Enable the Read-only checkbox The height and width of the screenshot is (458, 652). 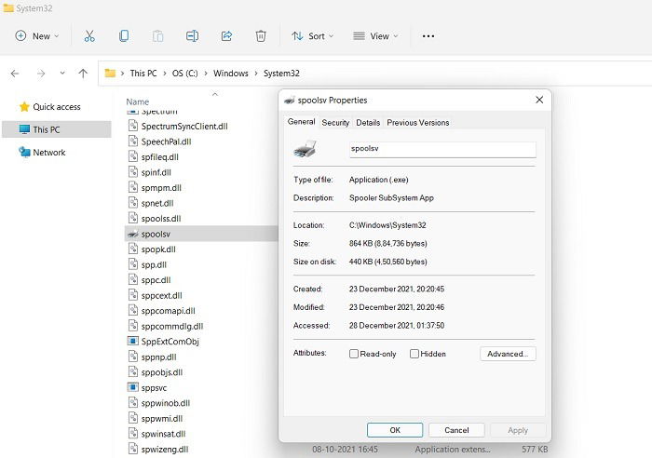[354, 354]
